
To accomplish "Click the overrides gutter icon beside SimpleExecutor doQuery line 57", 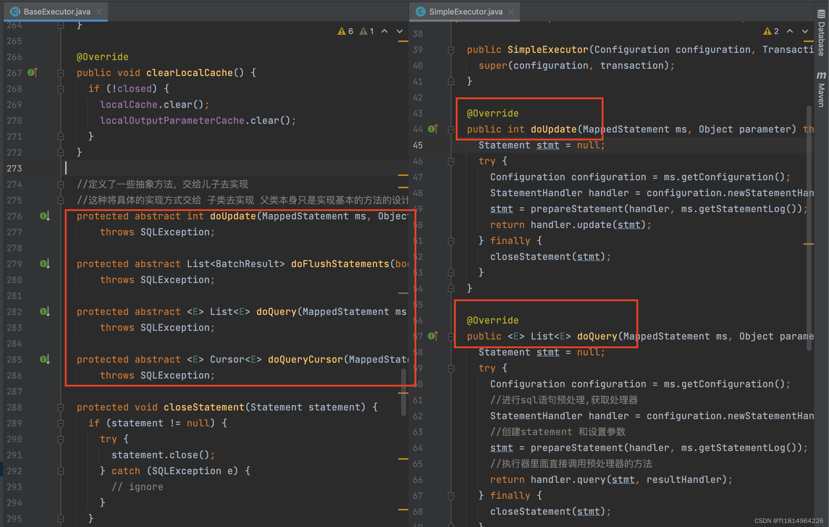I will click(433, 336).
